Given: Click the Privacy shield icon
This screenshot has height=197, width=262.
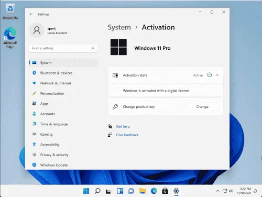Looking at the screenshot, I should coord(34,155).
